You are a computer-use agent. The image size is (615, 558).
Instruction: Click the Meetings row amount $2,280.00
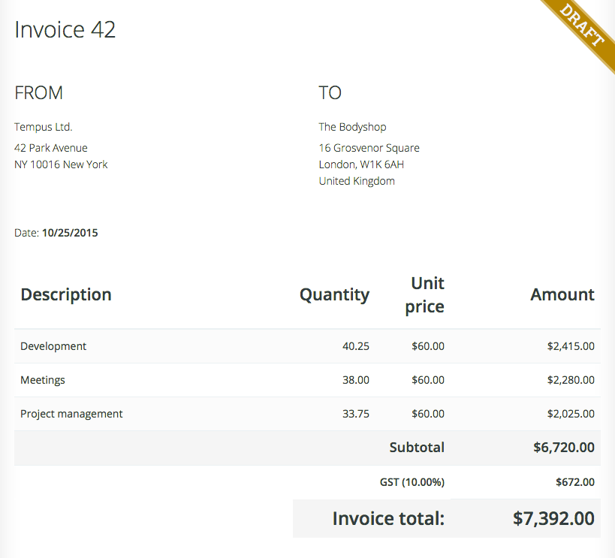point(571,379)
